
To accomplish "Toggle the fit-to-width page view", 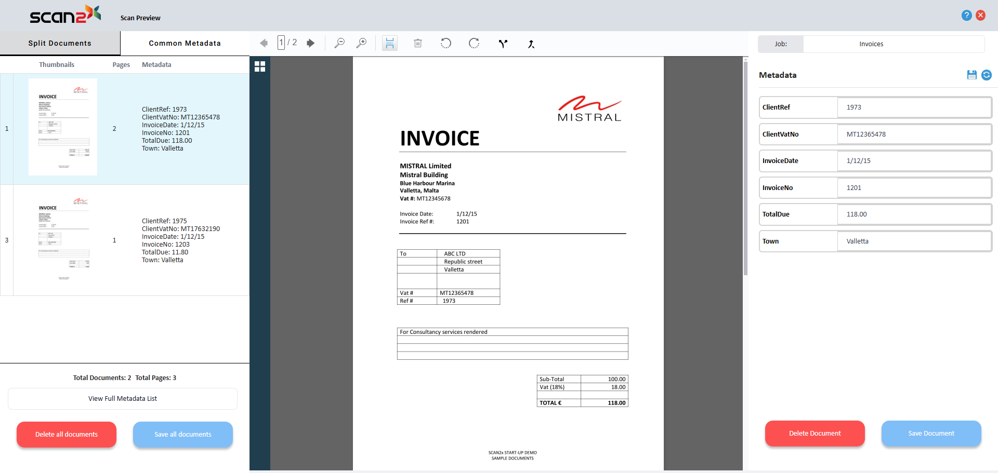I will (x=389, y=43).
